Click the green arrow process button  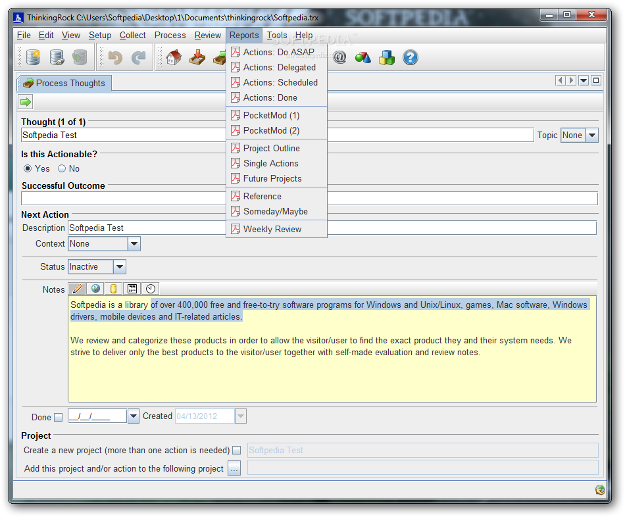(x=26, y=102)
